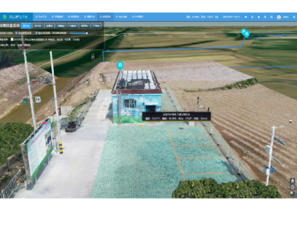Image resolution: width=297 pixels, height=232 pixels.
Task: Select the highlighted blue tab in GIS panel
Action: (x=26, y=26)
